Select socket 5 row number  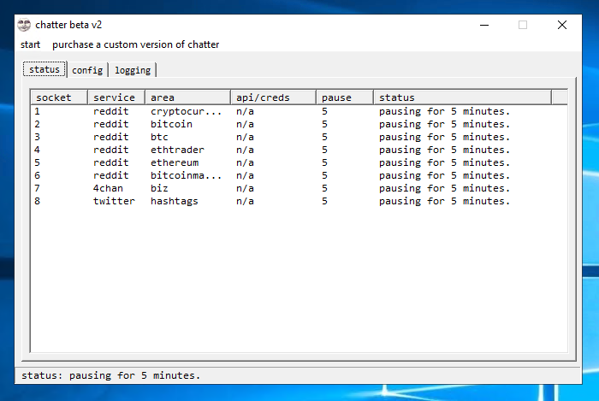pos(37,163)
